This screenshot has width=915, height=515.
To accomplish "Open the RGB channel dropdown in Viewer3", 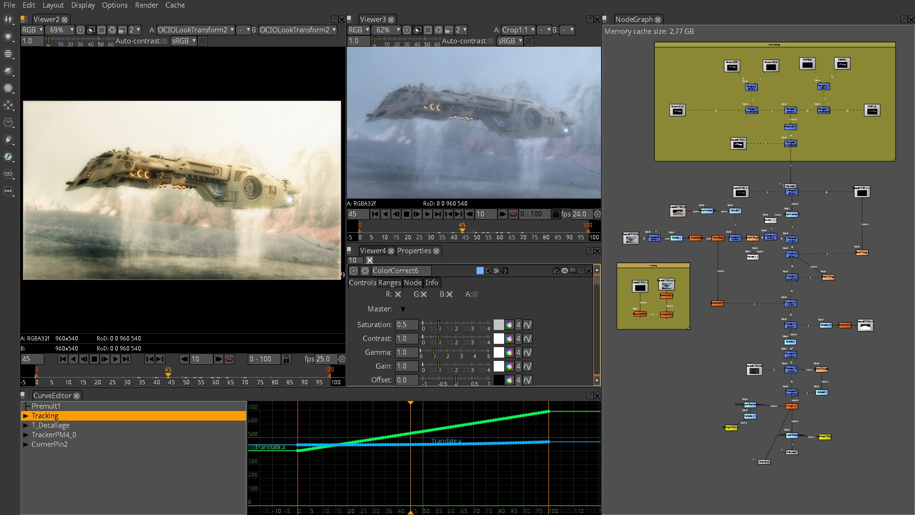I will tap(359, 30).
